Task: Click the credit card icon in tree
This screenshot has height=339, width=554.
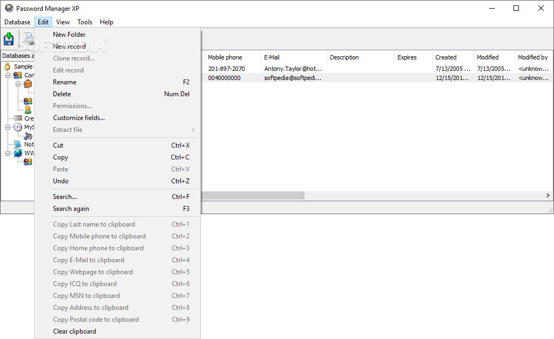Action: tap(18, 118)
